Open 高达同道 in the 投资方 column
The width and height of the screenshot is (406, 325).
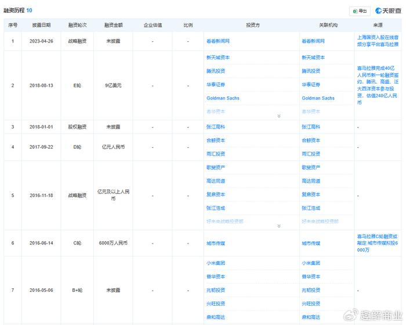pos(216,181)
